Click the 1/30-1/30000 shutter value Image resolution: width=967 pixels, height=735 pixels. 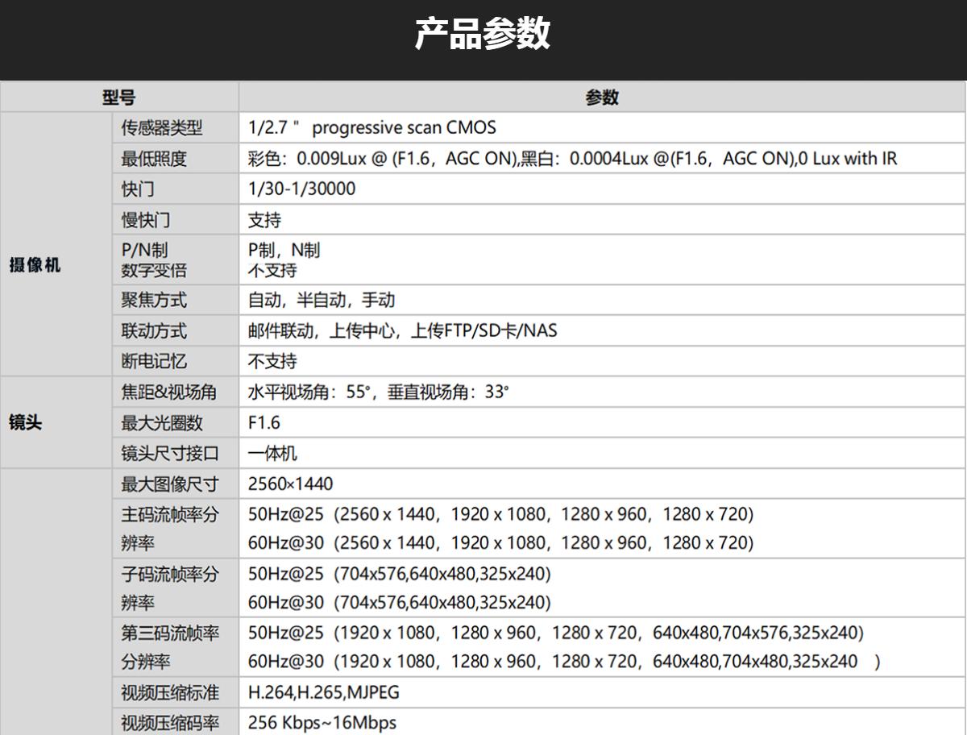pos(301,189)
